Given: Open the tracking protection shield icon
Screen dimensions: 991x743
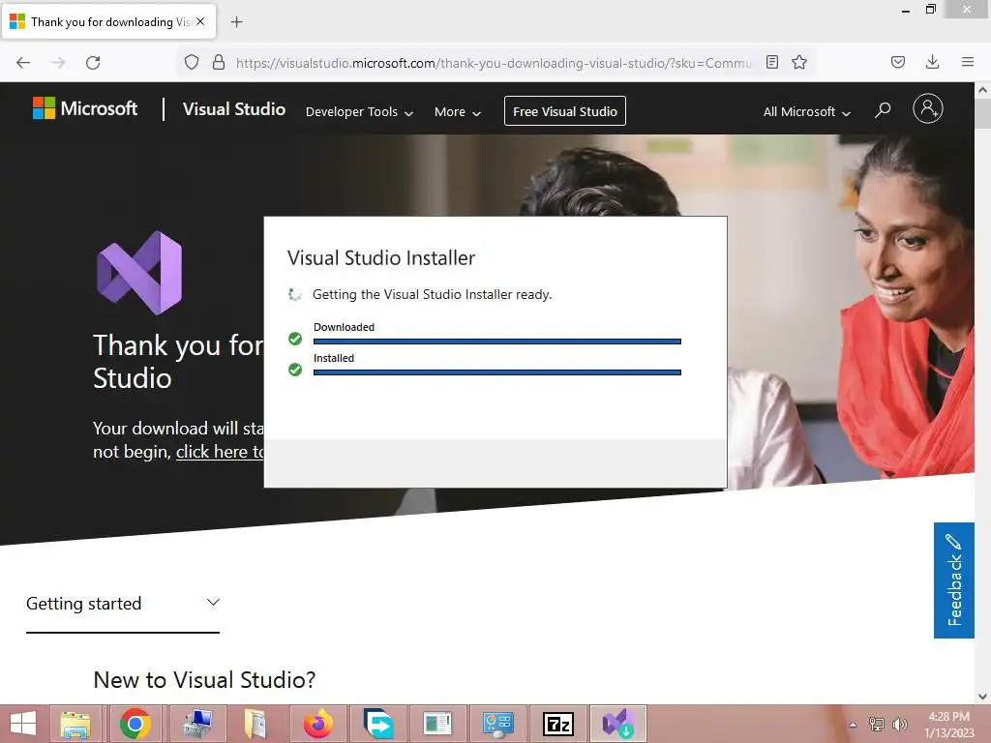Looking at the screenshot, I should coord(192,62).
